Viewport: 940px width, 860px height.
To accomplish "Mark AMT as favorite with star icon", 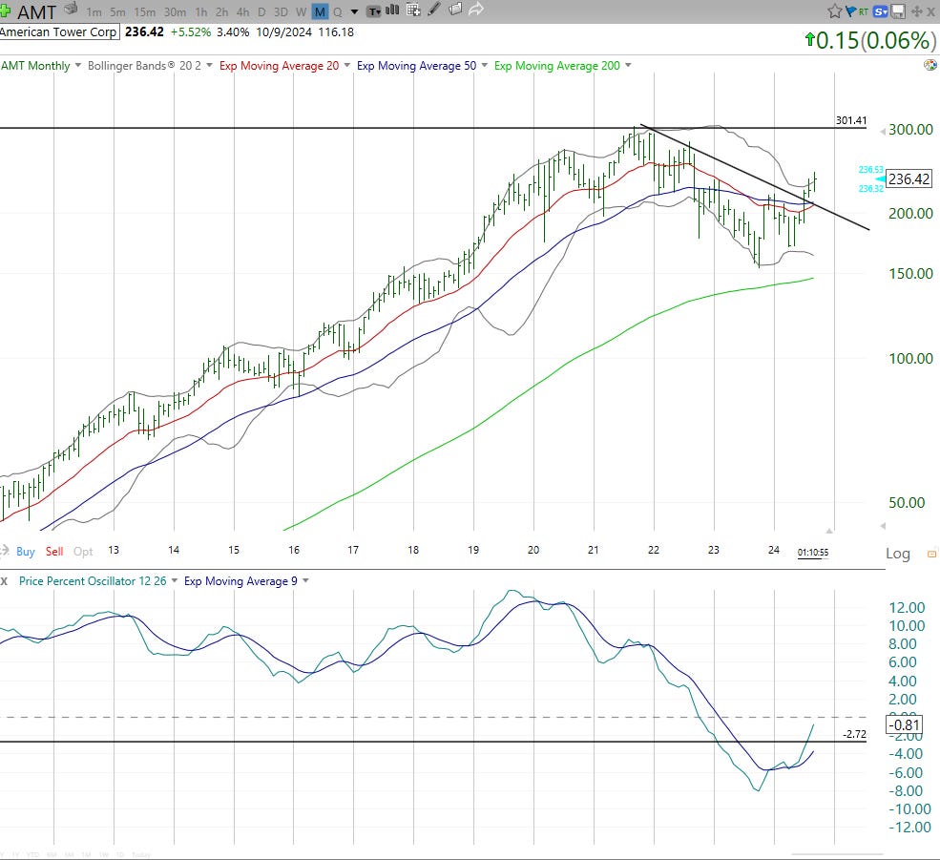I will (834, 10).
